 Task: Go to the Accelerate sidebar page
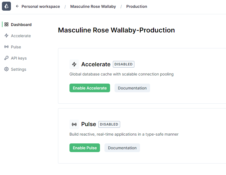21,36
